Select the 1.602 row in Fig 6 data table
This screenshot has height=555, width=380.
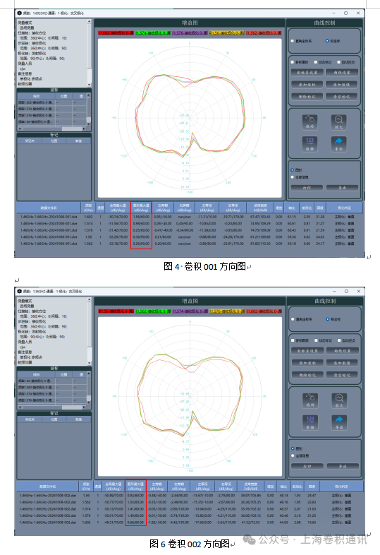tap(190, 522)
